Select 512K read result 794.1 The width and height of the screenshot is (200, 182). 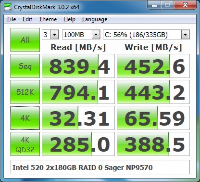pyautogui.click(x=78, y=92)
